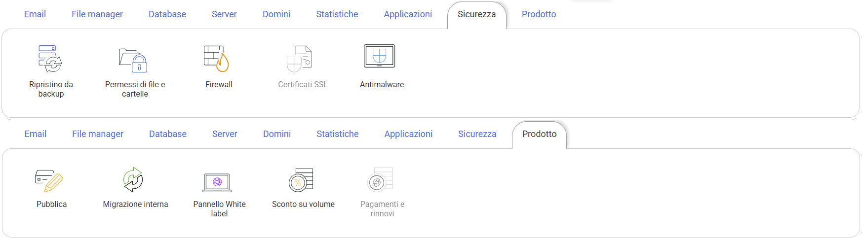Open the Migrazione interna arrows icon

pos(133,179)
